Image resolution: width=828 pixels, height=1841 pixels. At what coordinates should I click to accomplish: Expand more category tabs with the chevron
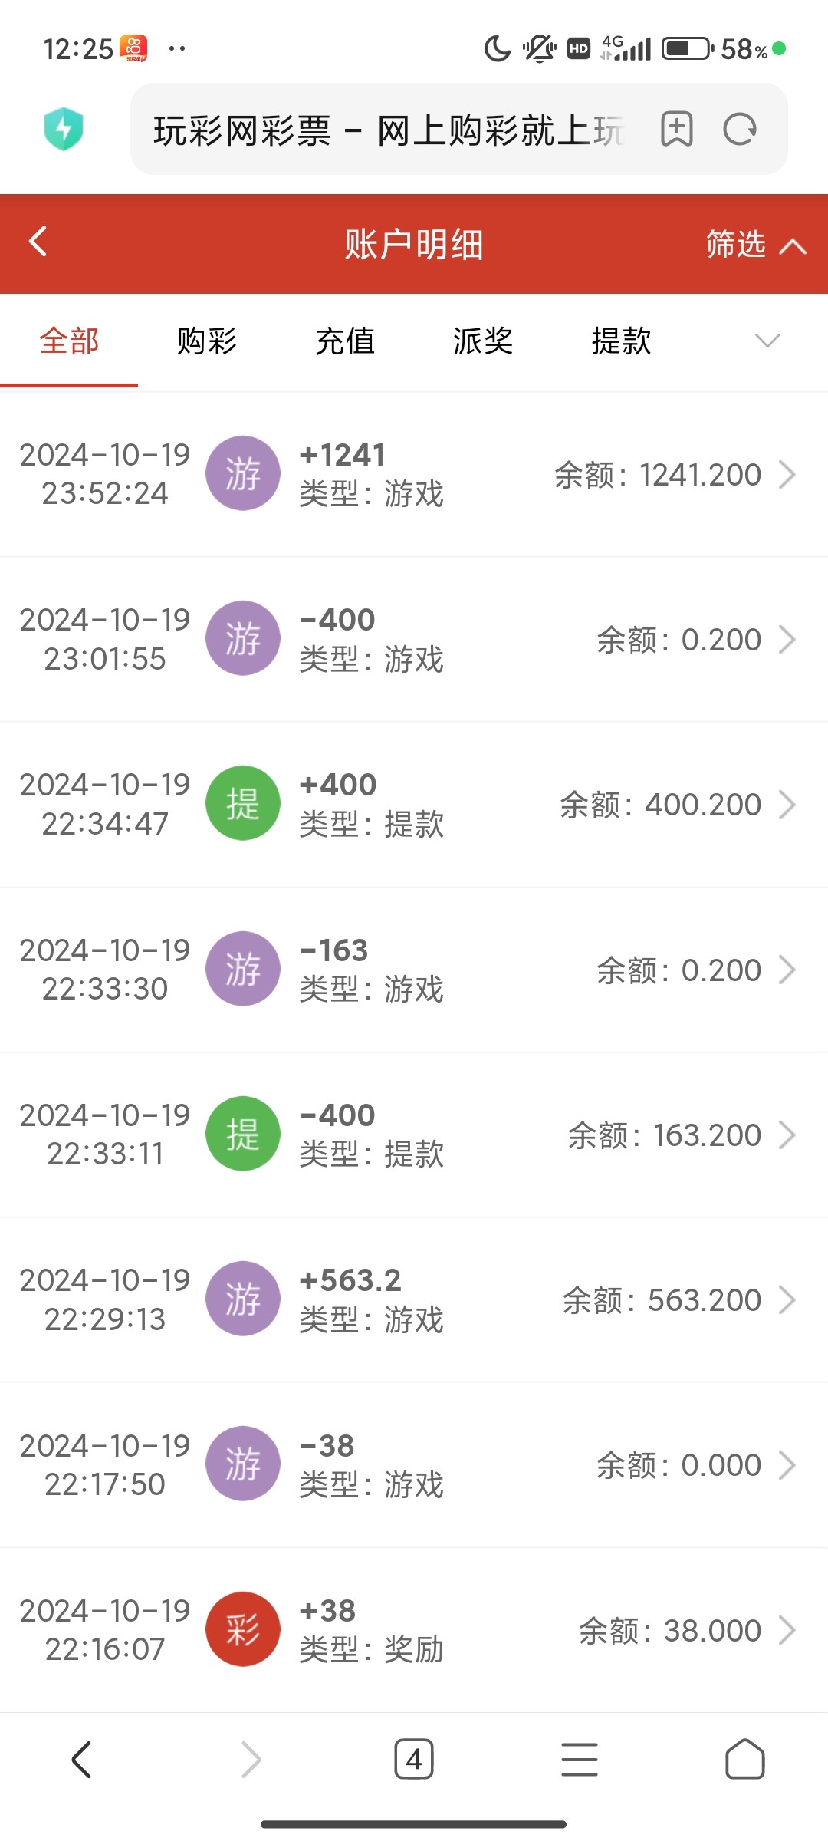pyautogui.click(x=767, y=341)
